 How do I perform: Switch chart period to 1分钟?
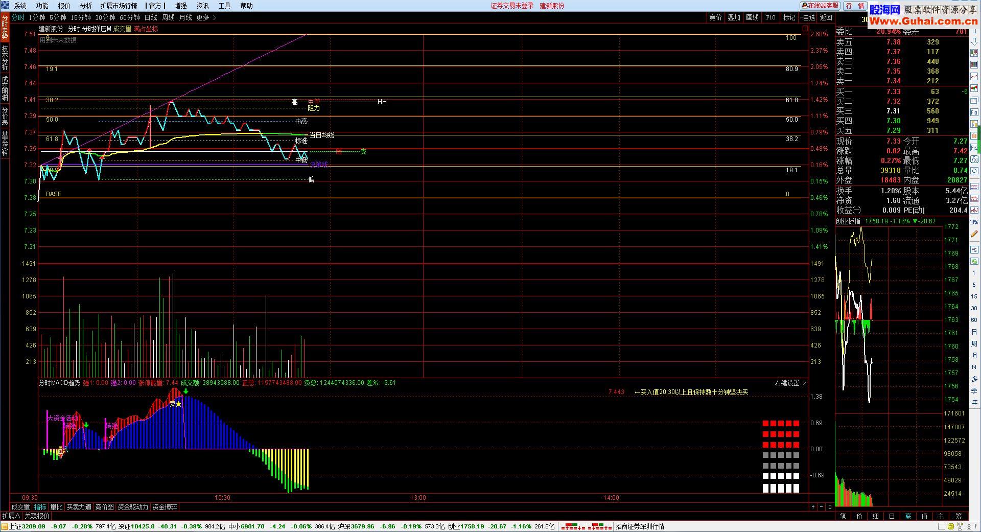(x=37, y=17)
